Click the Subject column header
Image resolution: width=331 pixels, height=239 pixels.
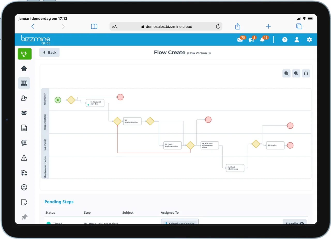tap(128, 213)
